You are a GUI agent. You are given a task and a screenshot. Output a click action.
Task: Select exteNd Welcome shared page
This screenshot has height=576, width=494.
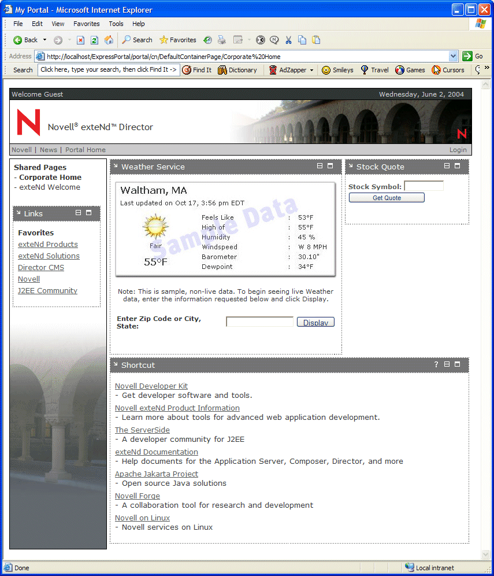pyautogui.click(x=50, y=187)
